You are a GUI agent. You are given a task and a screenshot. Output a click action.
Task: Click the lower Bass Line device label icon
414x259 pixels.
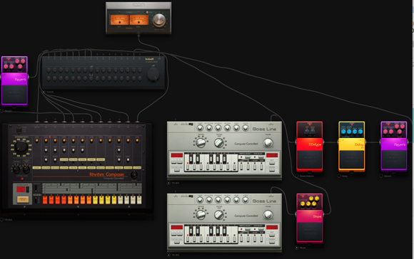click(x=168, y=255)
